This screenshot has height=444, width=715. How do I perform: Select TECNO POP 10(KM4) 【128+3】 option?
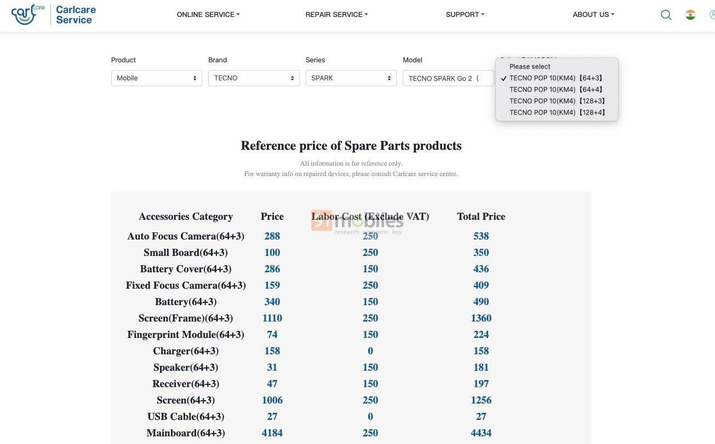coord(557,101)
